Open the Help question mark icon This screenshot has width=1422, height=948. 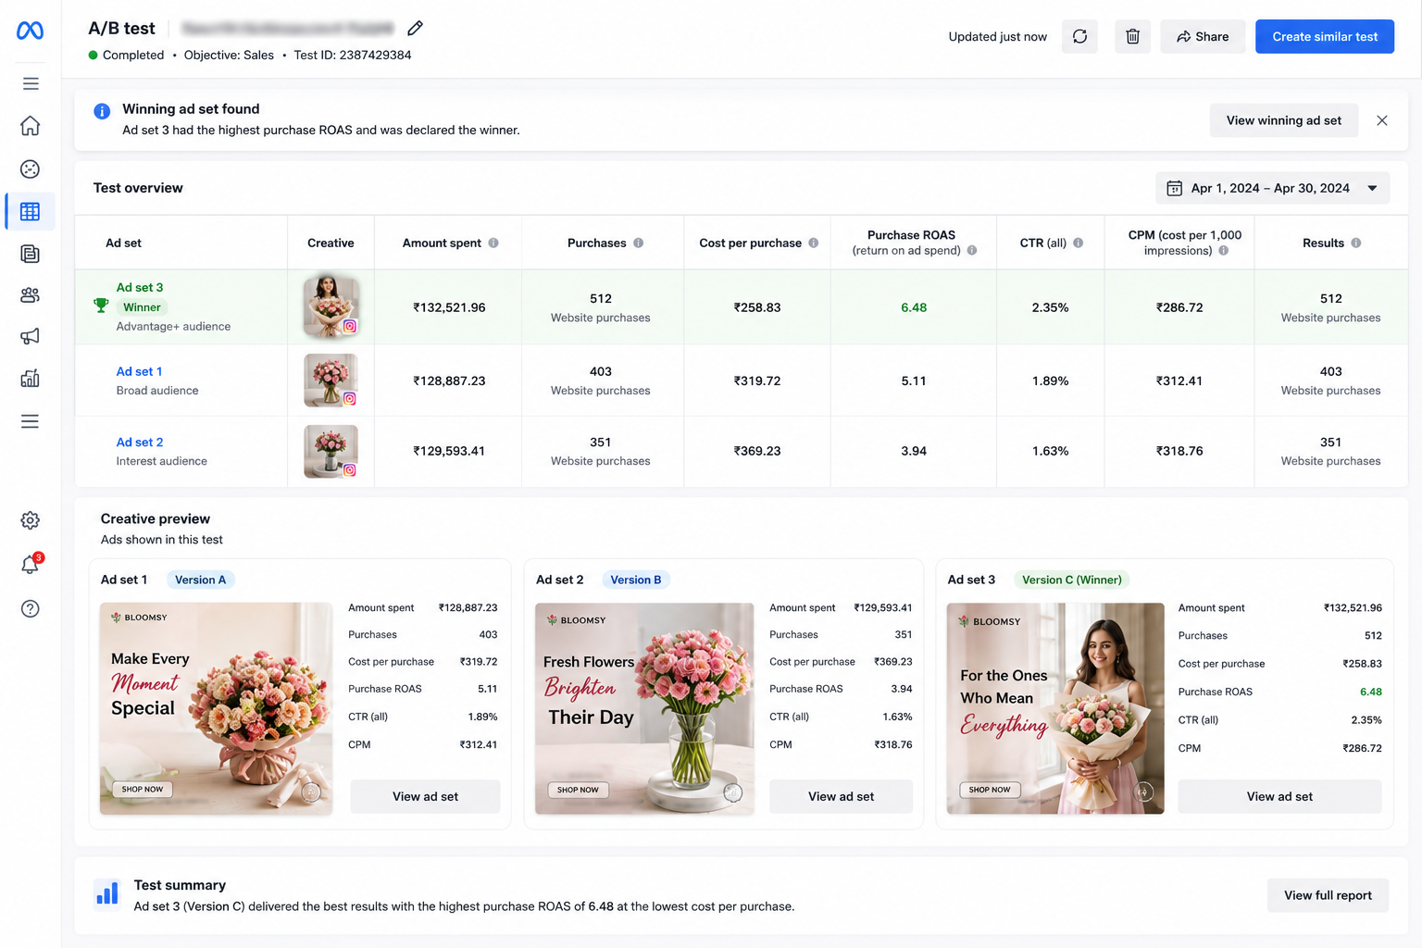(x=31, y=608)
